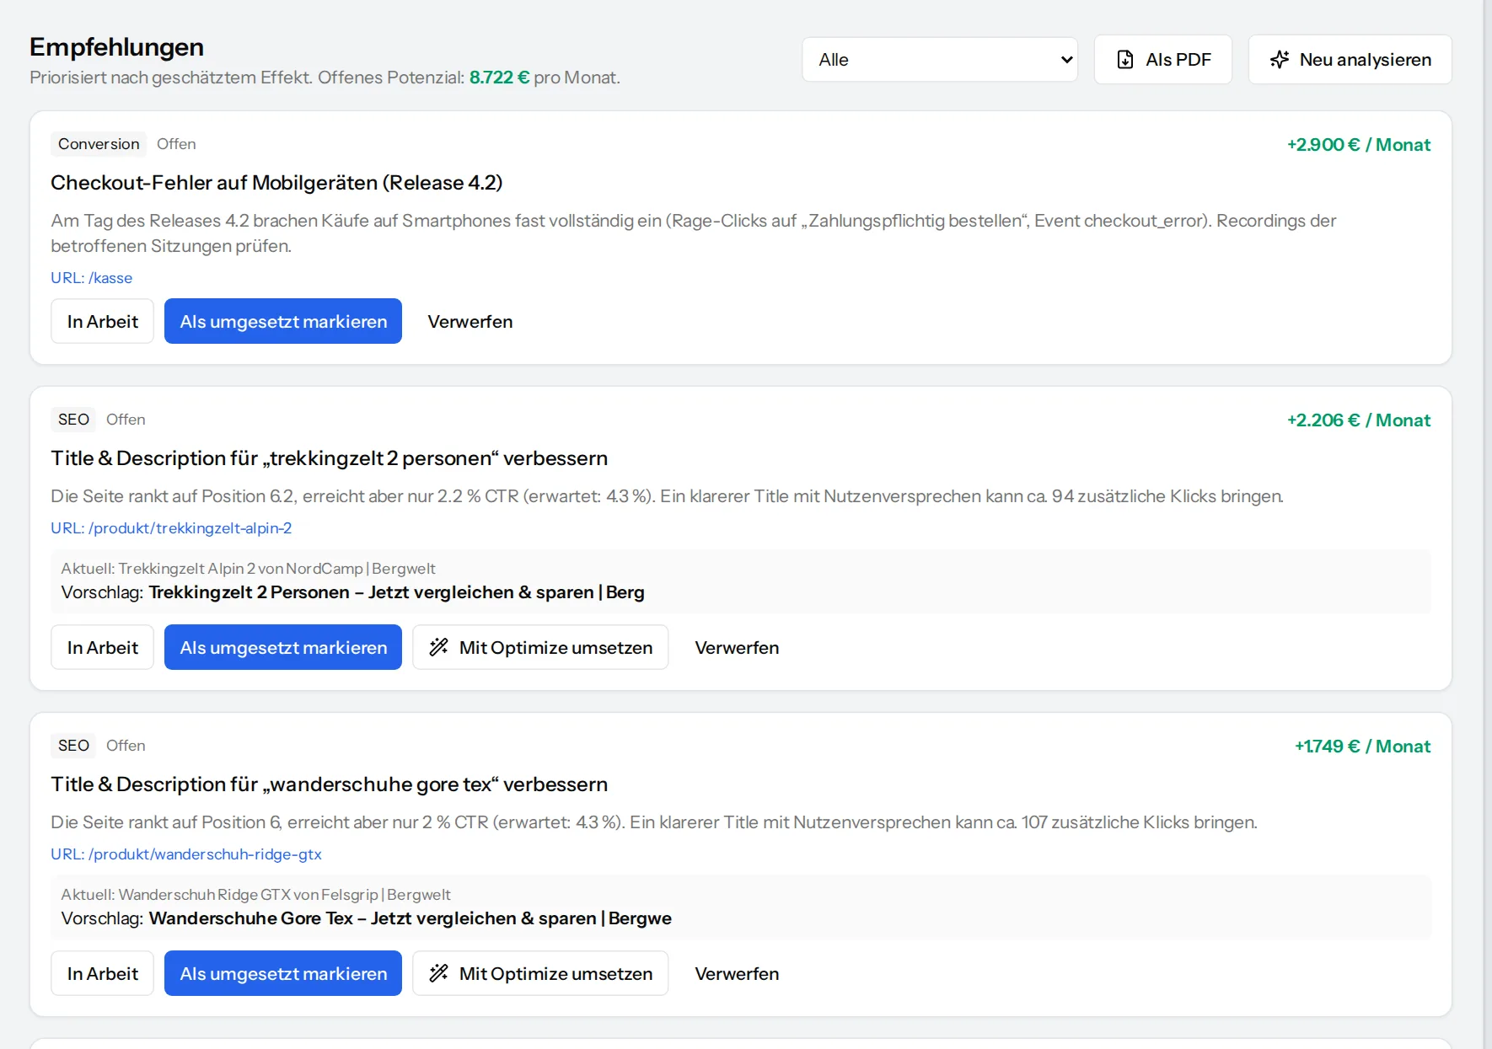This screenshot has width=1492, height=1049.
Task: Discard the Checkout-Fehler recommendation
Action: (x=470, y=321)
